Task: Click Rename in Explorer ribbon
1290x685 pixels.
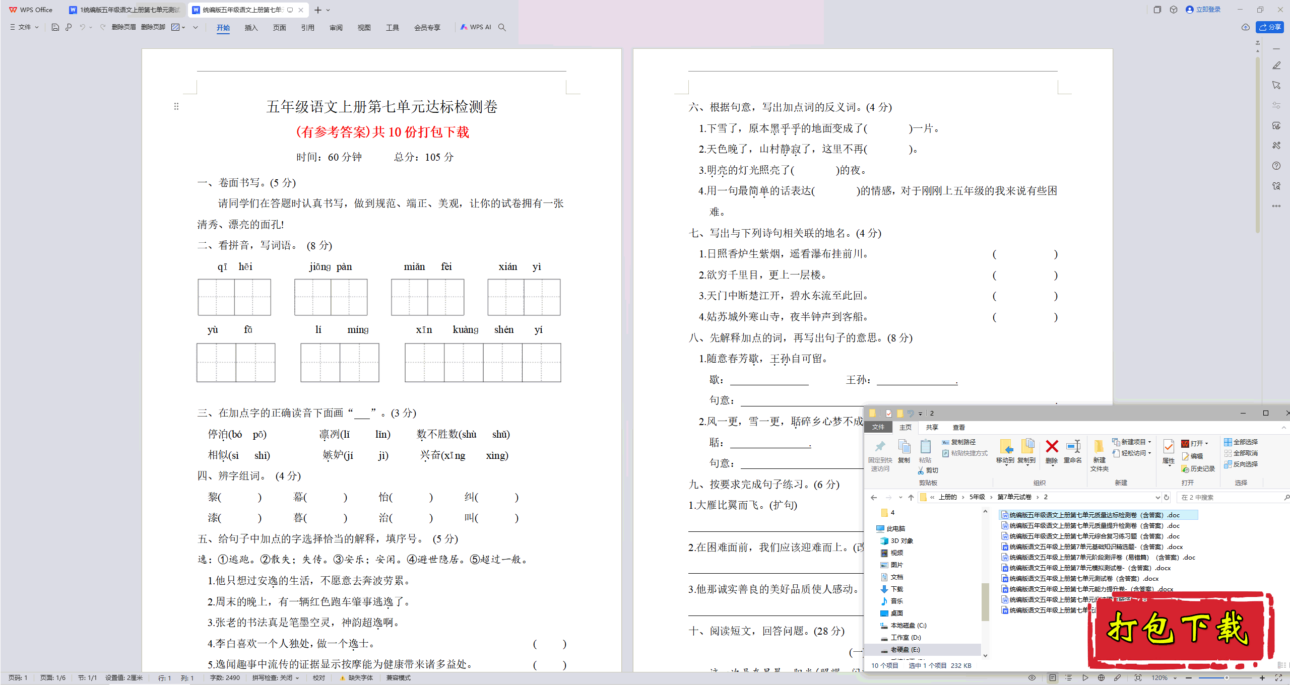Action: (x=1073, y=451)
